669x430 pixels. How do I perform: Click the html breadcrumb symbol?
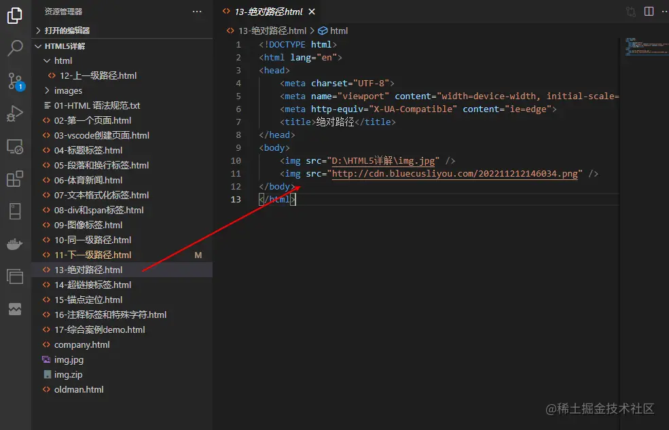pyautogui.click(x=339, y=31)
